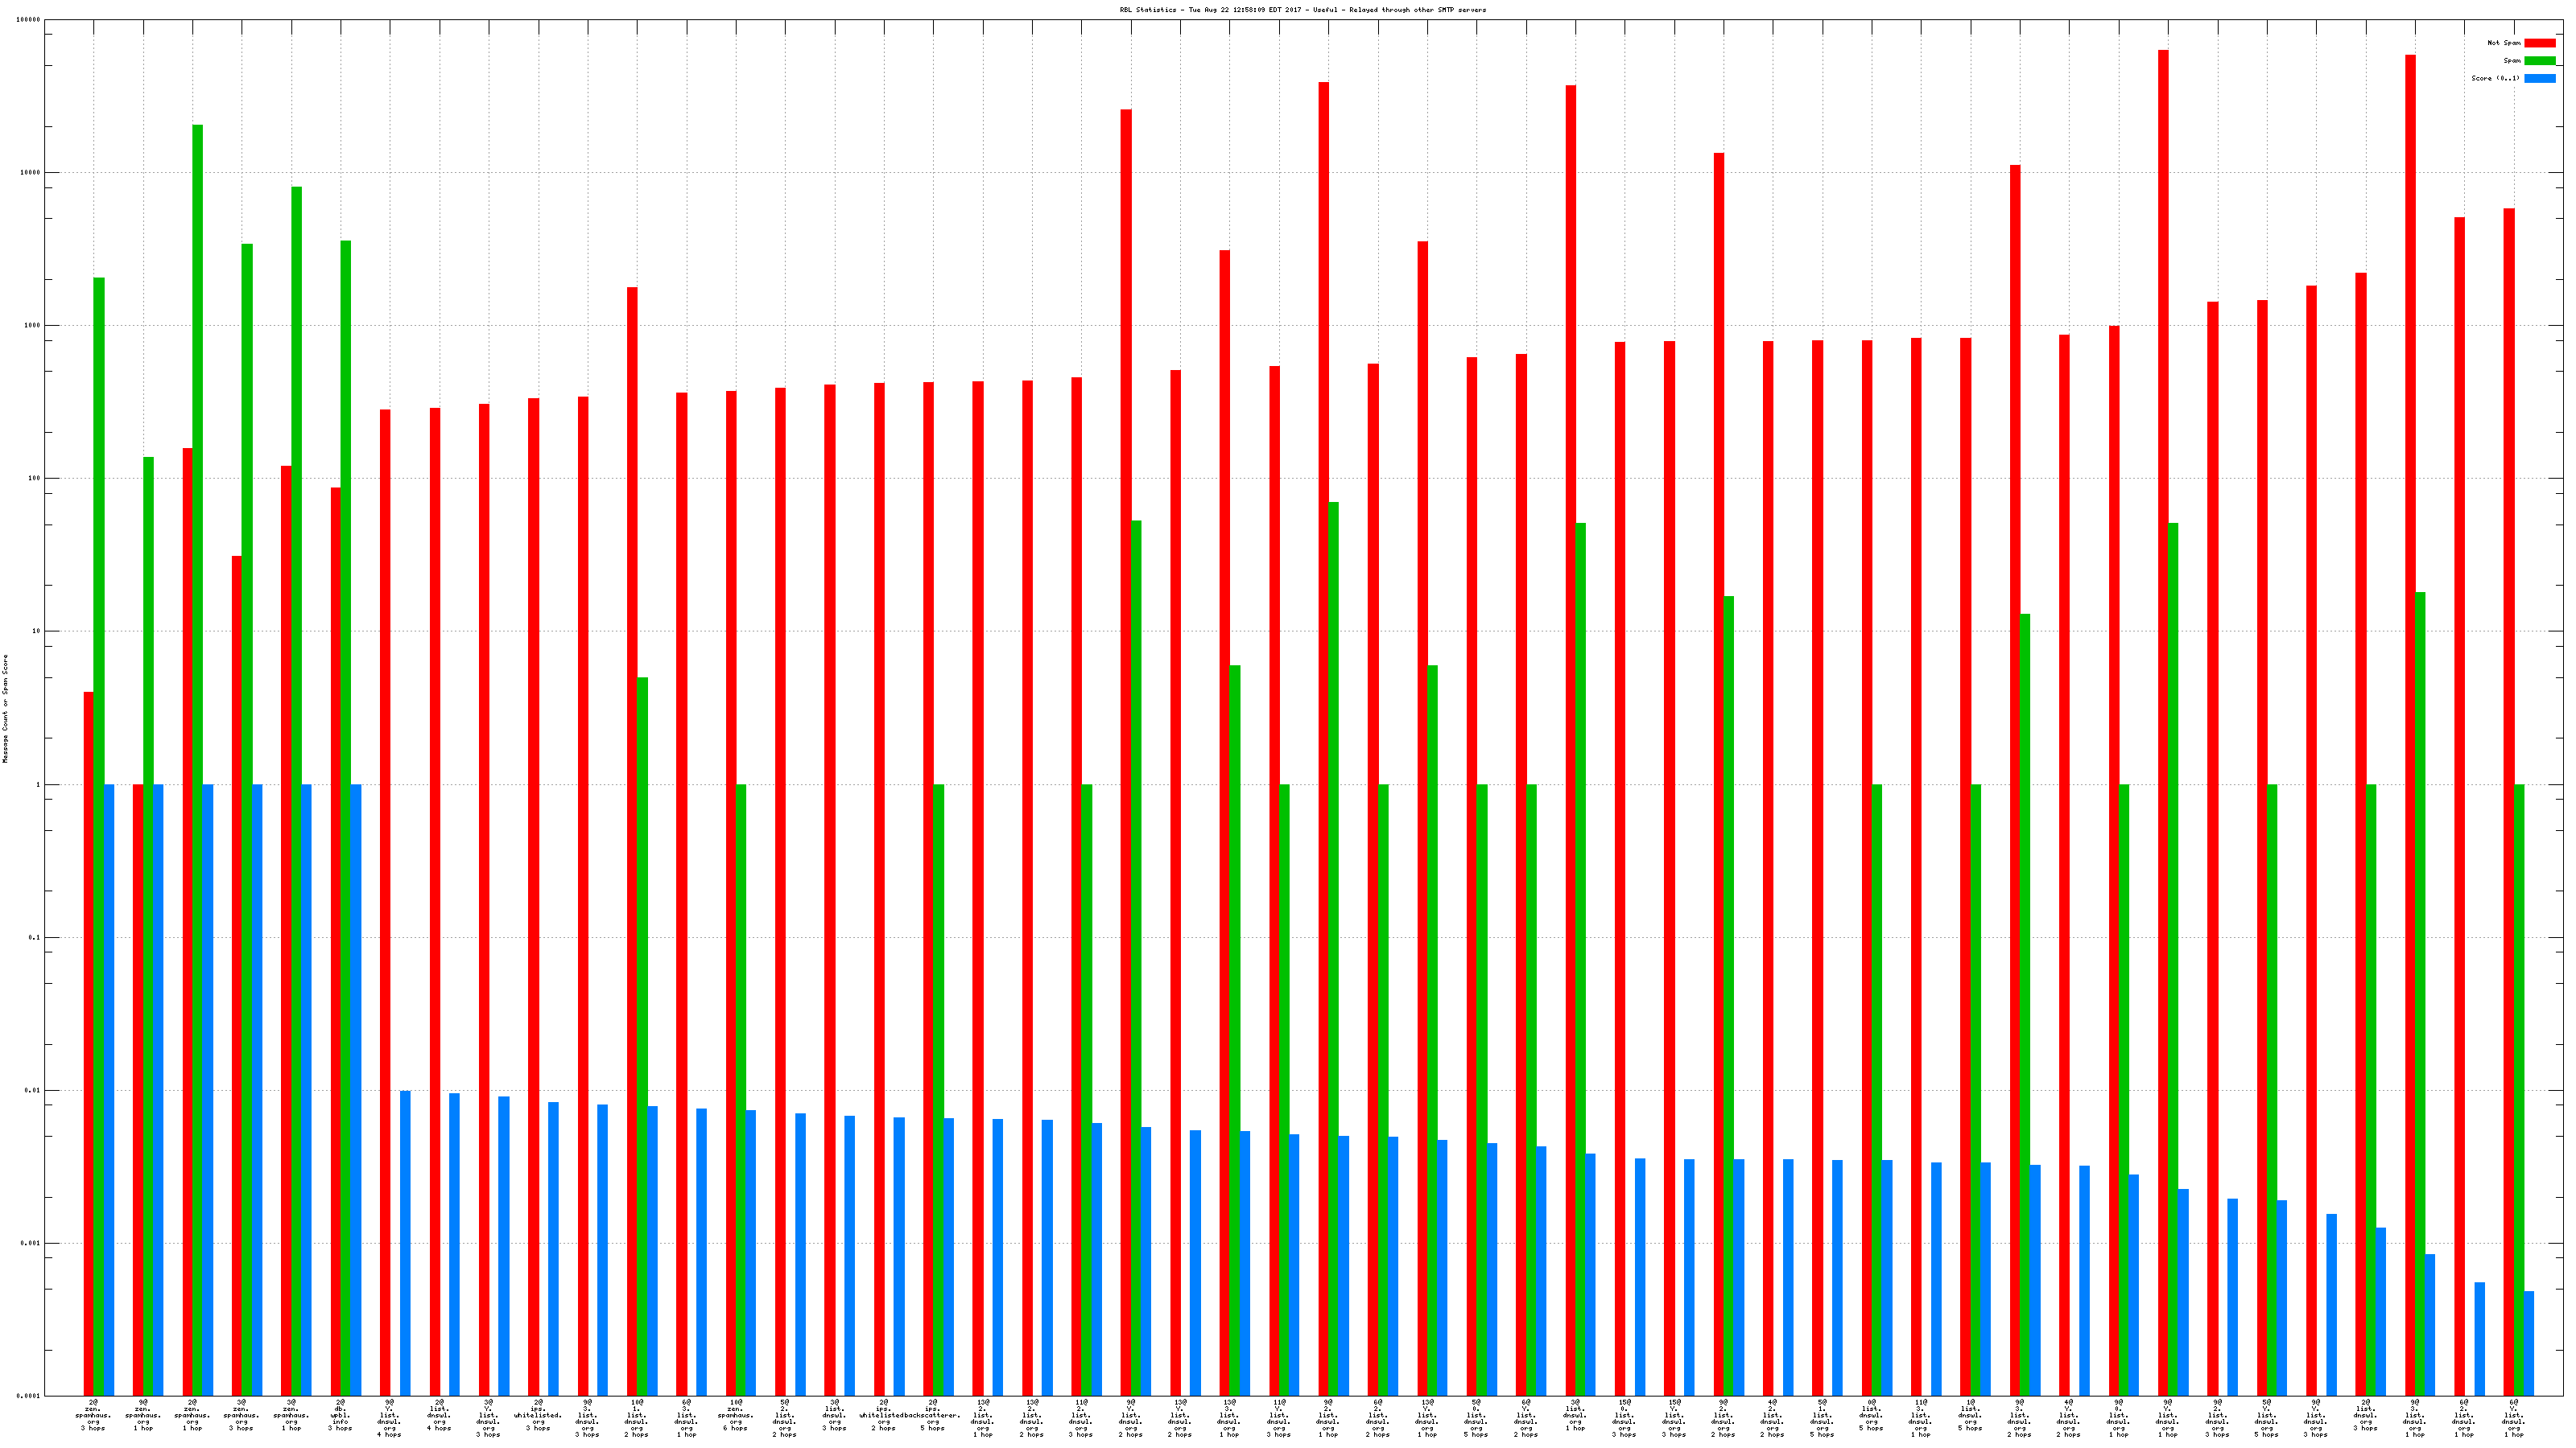2576x1448 pixels.
Task: Click the db.wpbl.info 3 hops axis label
Action: [x=340, y=1415]
